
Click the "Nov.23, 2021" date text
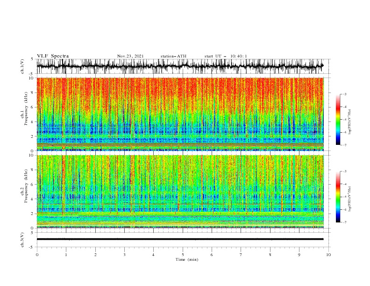tap(130, 56)
